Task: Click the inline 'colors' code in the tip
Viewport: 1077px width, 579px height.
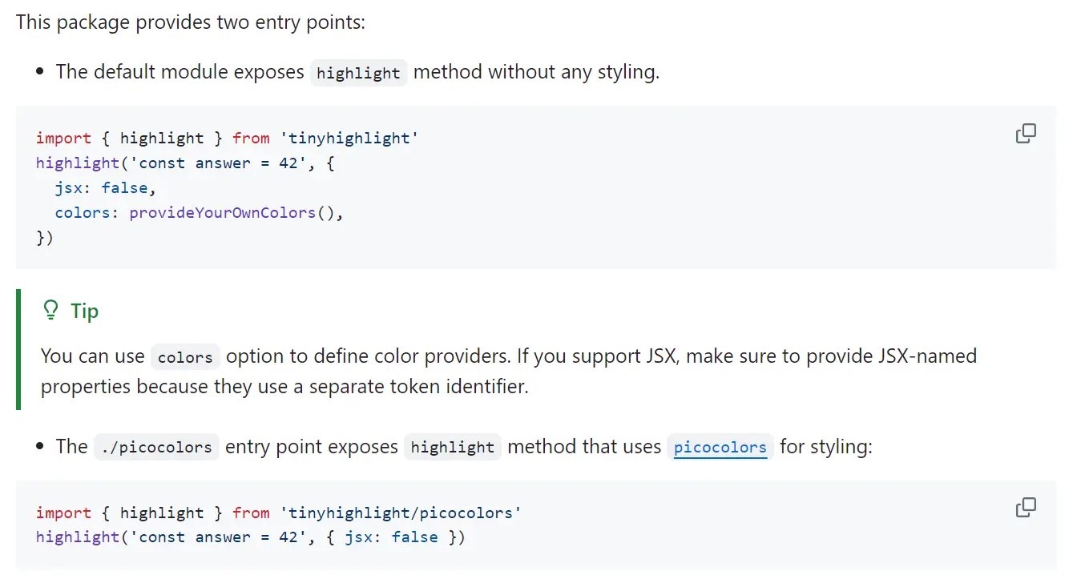Action: click(185, 357)
